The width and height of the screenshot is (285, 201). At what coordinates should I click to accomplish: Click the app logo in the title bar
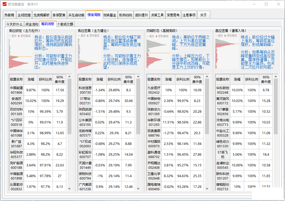coord(4,4)
